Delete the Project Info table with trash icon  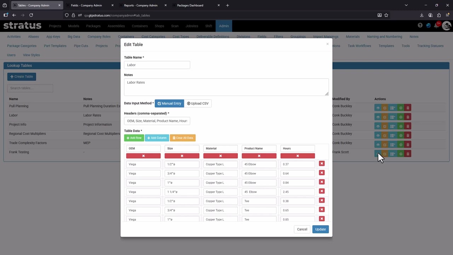[408, 126]
